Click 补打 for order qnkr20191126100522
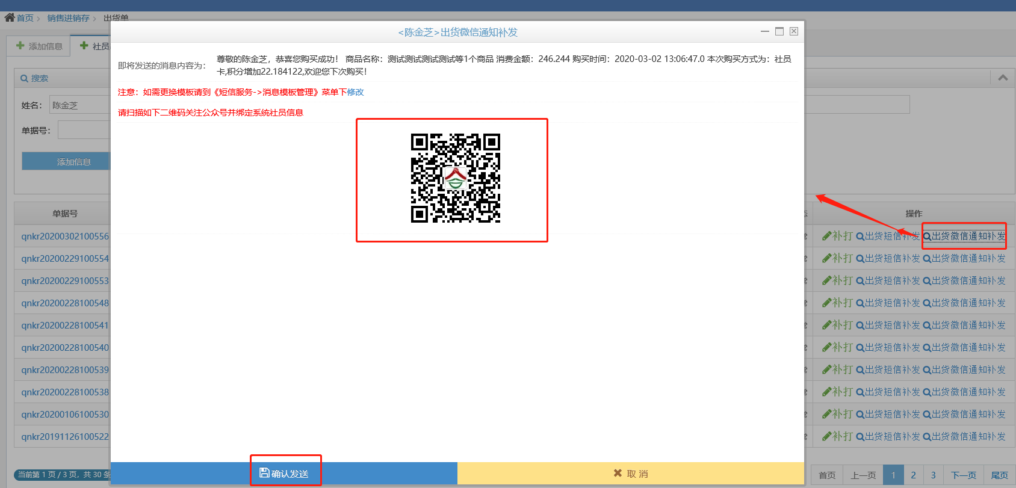The width and height of the screenshot is (1016, 488). [837, 437]
